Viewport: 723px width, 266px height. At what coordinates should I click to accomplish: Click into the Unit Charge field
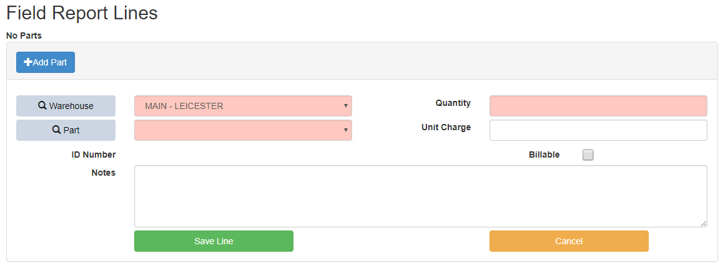coord(598,130)
